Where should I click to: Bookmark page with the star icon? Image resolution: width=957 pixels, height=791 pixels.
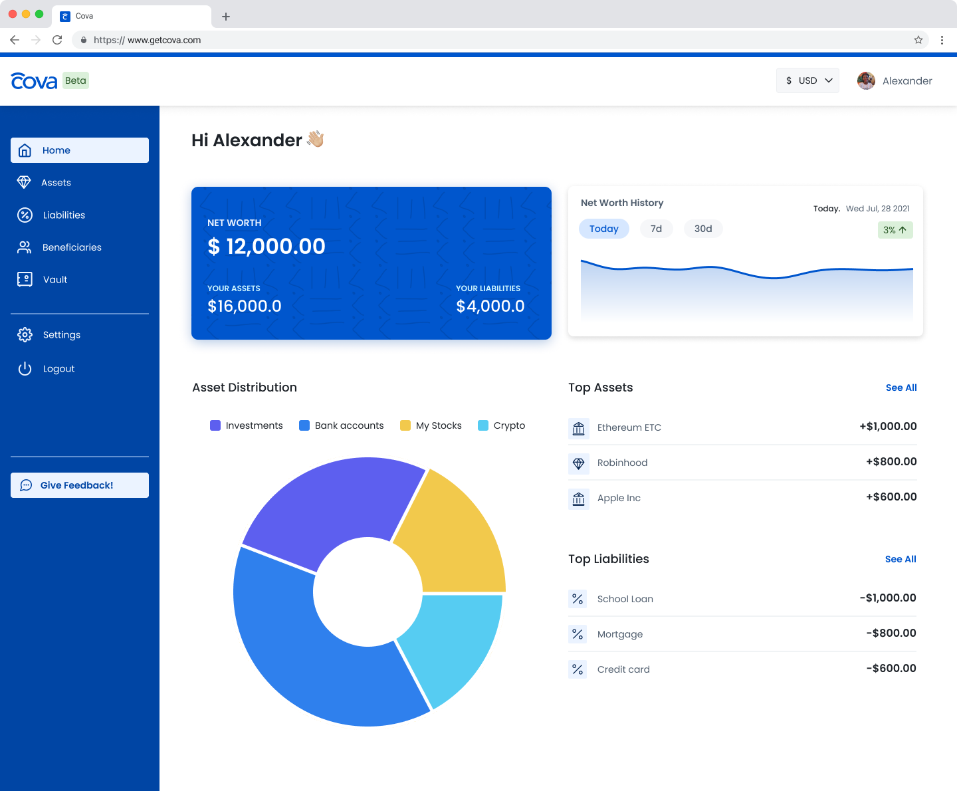click(x=918, y=40)
